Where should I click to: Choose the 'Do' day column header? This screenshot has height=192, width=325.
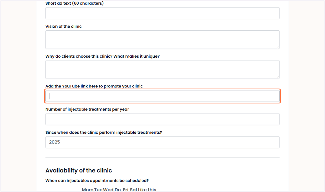[x=118, y=190]
